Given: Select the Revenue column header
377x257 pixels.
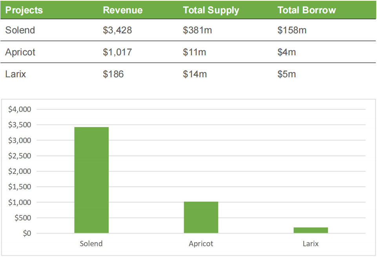Looking at the screenshot, I should (122, 10).
